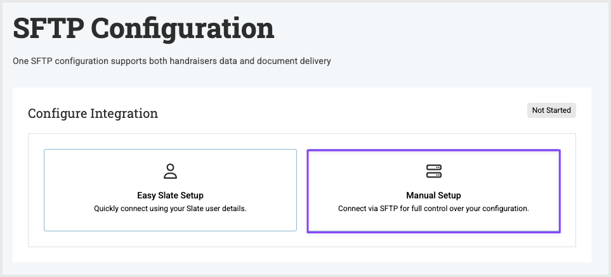The height and width of the screenshot is (277, 611).
Task: Click the word "SFTP" in the page title
Action: tap(48, 29)
